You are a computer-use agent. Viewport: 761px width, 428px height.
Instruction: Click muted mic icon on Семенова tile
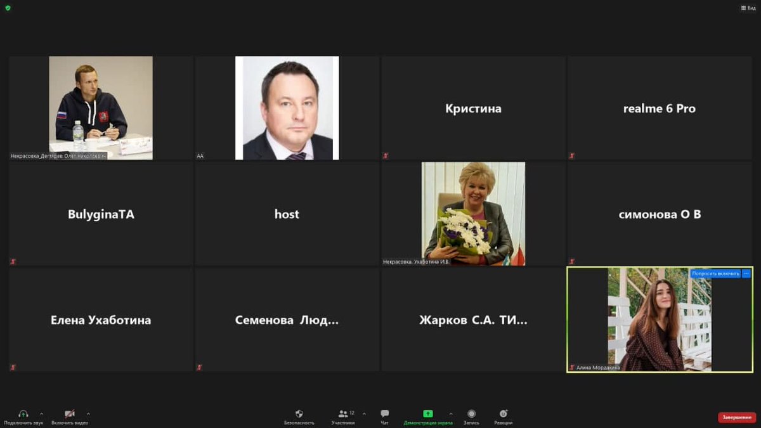200,367
